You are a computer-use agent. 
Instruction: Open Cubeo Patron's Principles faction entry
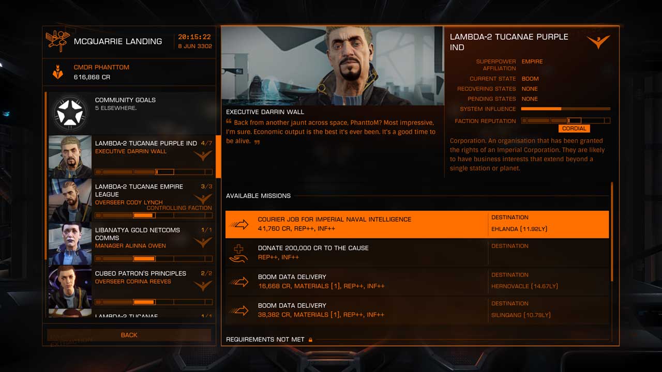[153, 286]
